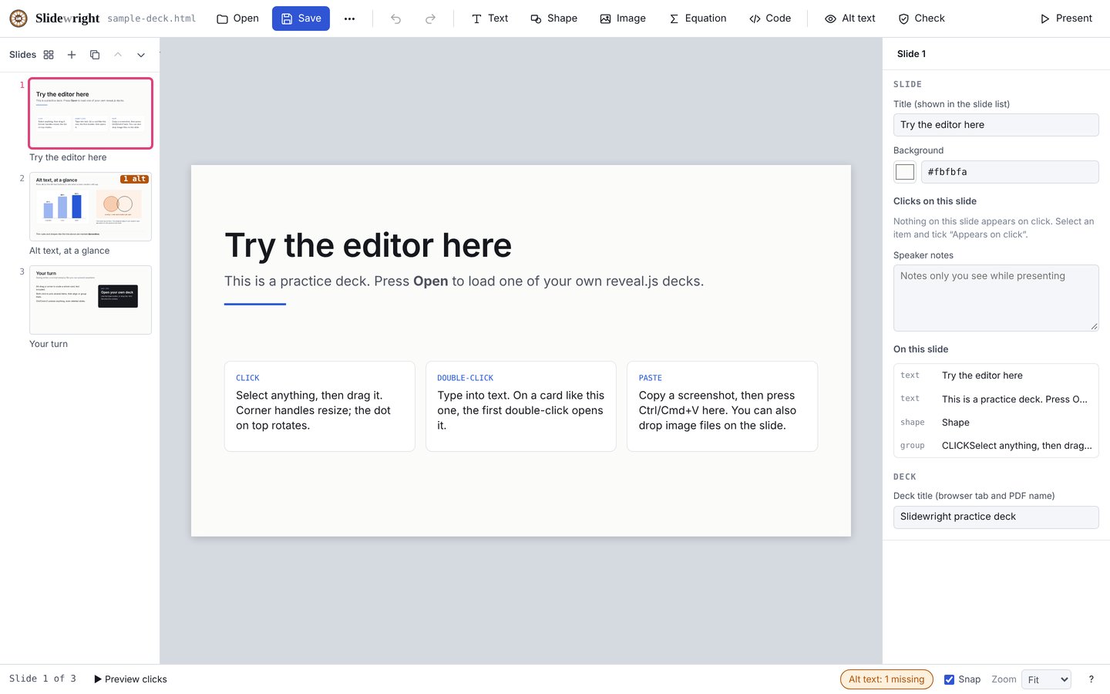Click Preview clicks
The height and width of the screenshot is (694, 1110).
130,679
